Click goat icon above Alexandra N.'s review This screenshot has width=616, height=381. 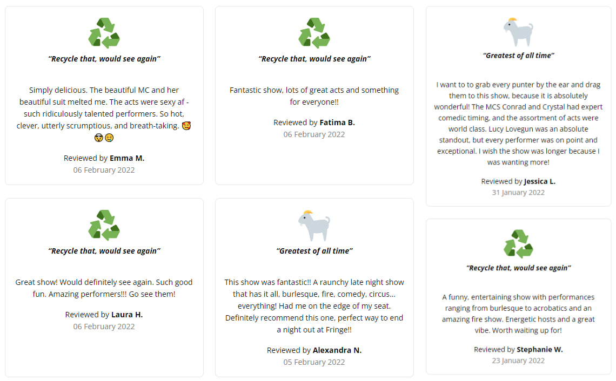click(x=314, y=226)
